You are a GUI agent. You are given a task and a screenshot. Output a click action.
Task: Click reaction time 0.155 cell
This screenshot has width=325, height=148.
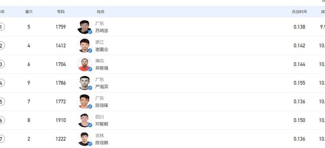(x=299, y=83)
